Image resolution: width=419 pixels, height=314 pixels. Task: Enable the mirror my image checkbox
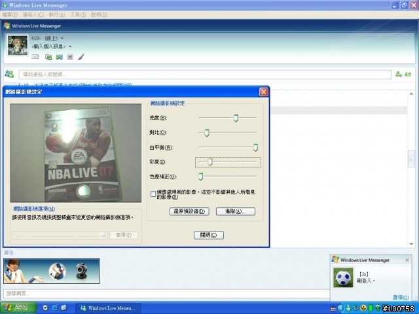[x=153, y=194]
